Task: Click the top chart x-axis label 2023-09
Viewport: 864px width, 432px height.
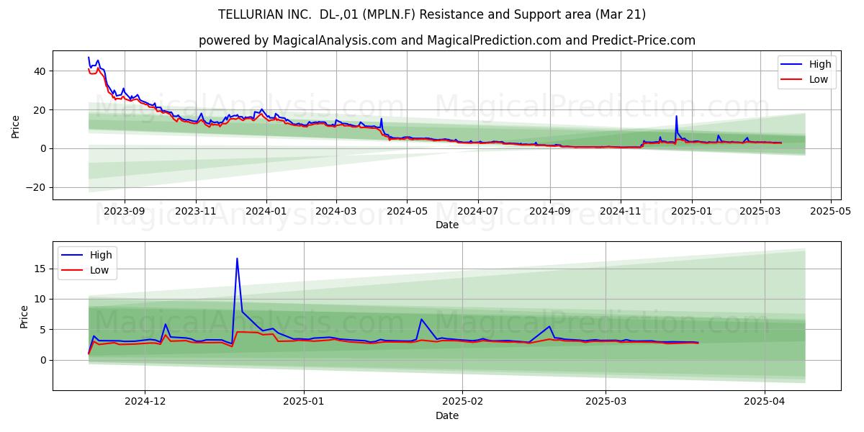Action: tap(125, 211)
